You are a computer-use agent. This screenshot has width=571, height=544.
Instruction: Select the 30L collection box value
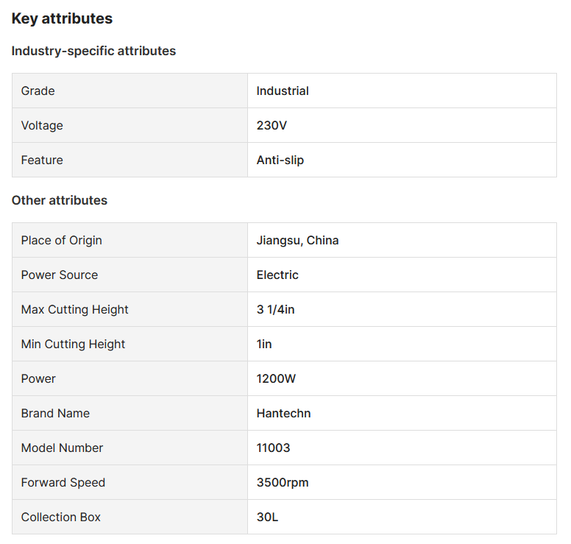(x=267, y=517)
